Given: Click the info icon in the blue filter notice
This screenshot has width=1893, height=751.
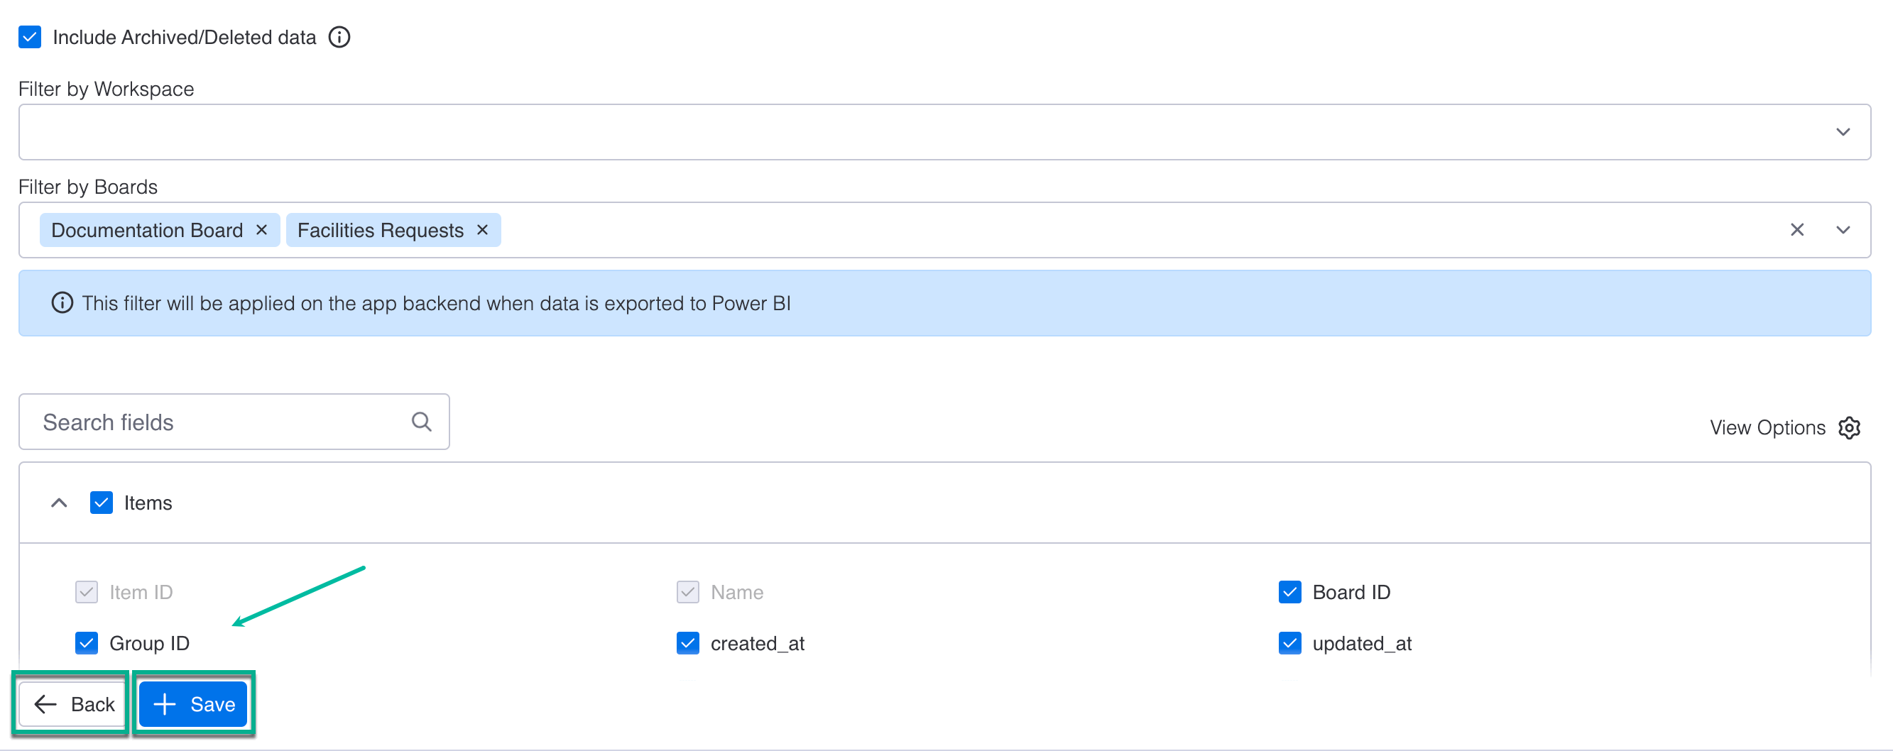Looking at the screenshot, I should pyautogui.click(x=62, y=303).
